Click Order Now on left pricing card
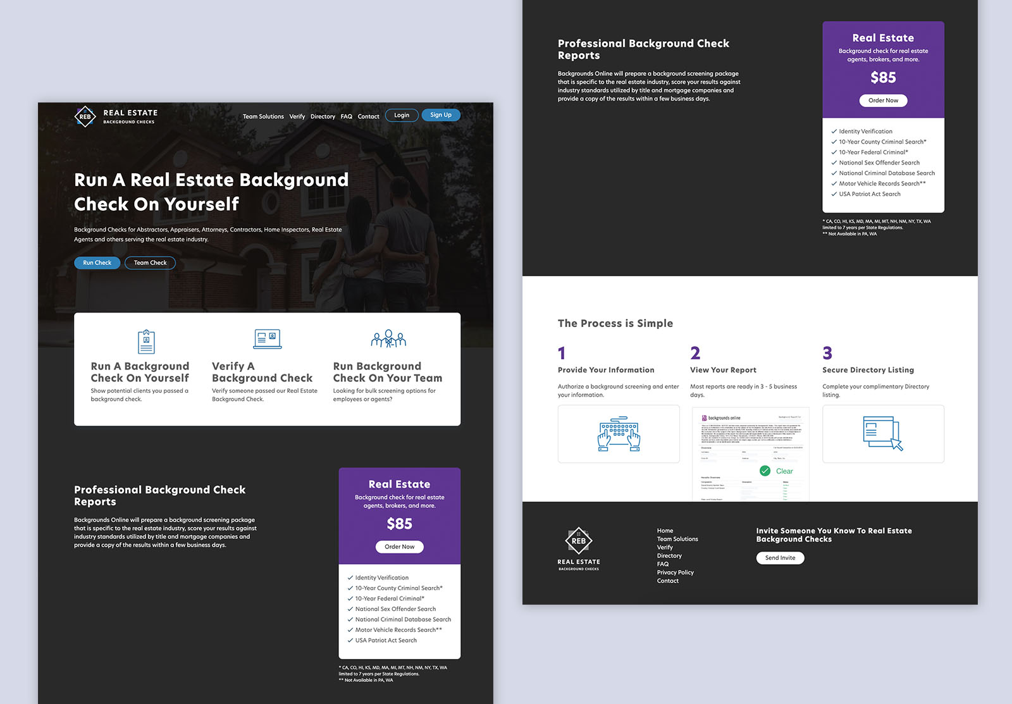This screenshot has width=1012, height=704. (399, 547)
